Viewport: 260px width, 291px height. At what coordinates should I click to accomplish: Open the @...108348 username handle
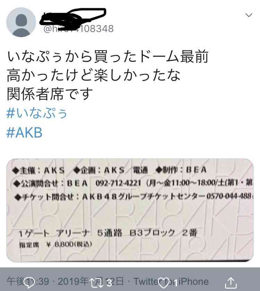tap(79, 29)
